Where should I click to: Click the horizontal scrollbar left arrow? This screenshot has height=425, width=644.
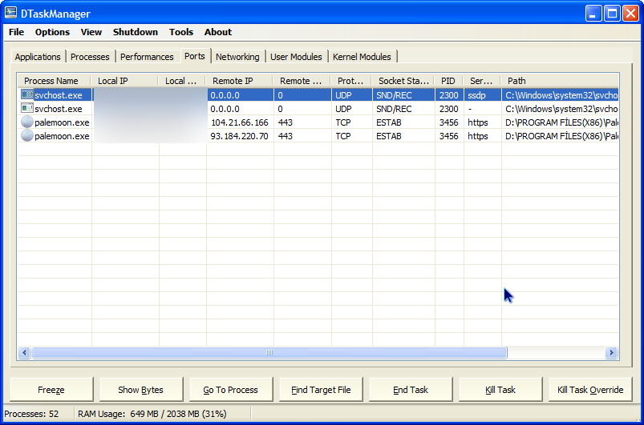coord(24,352)
